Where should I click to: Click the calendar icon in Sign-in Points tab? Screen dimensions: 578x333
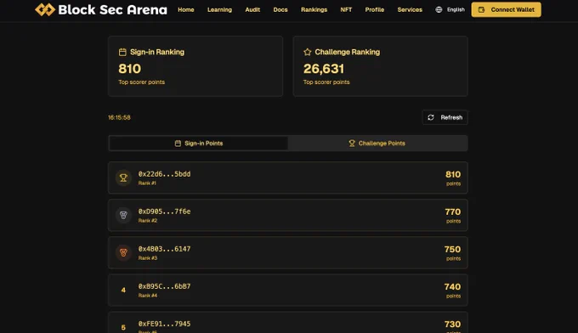[178, 143]
